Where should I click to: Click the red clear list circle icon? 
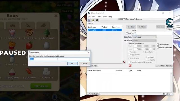[x=130, y=66]
